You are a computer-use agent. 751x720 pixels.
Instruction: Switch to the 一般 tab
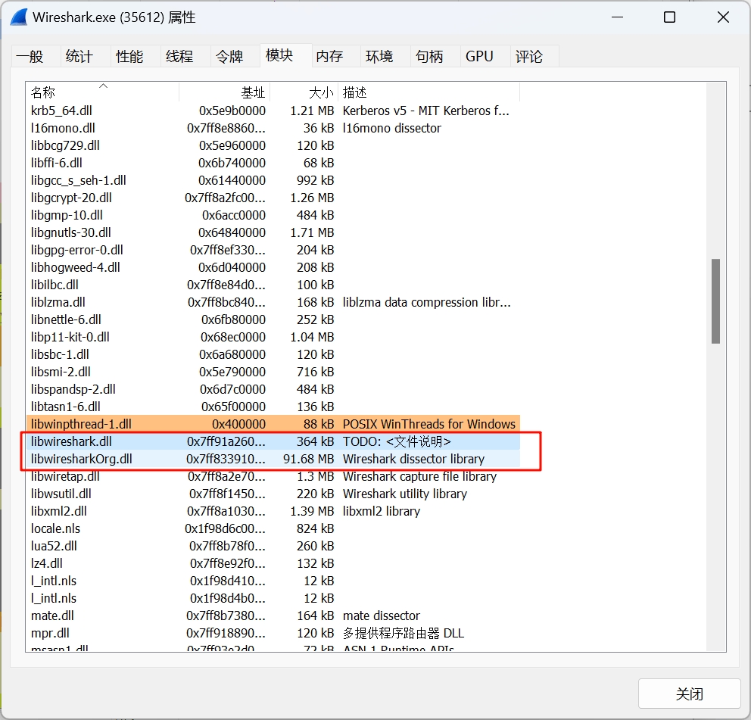[30, 57]
